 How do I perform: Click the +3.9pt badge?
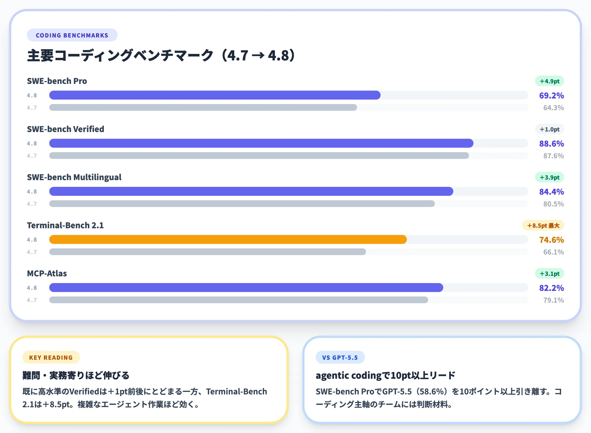tap(549, 177)
